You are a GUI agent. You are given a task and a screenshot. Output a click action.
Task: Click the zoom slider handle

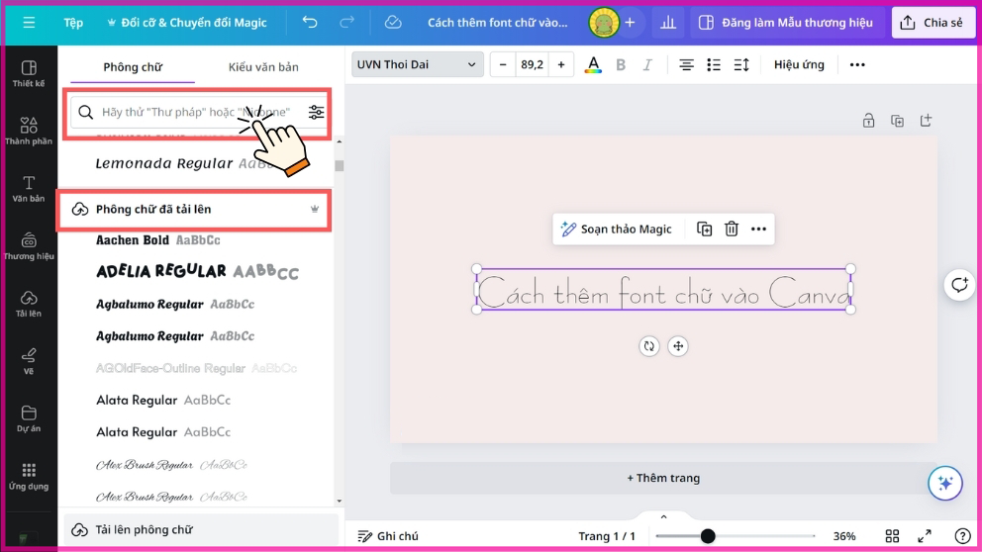[708, 536]
